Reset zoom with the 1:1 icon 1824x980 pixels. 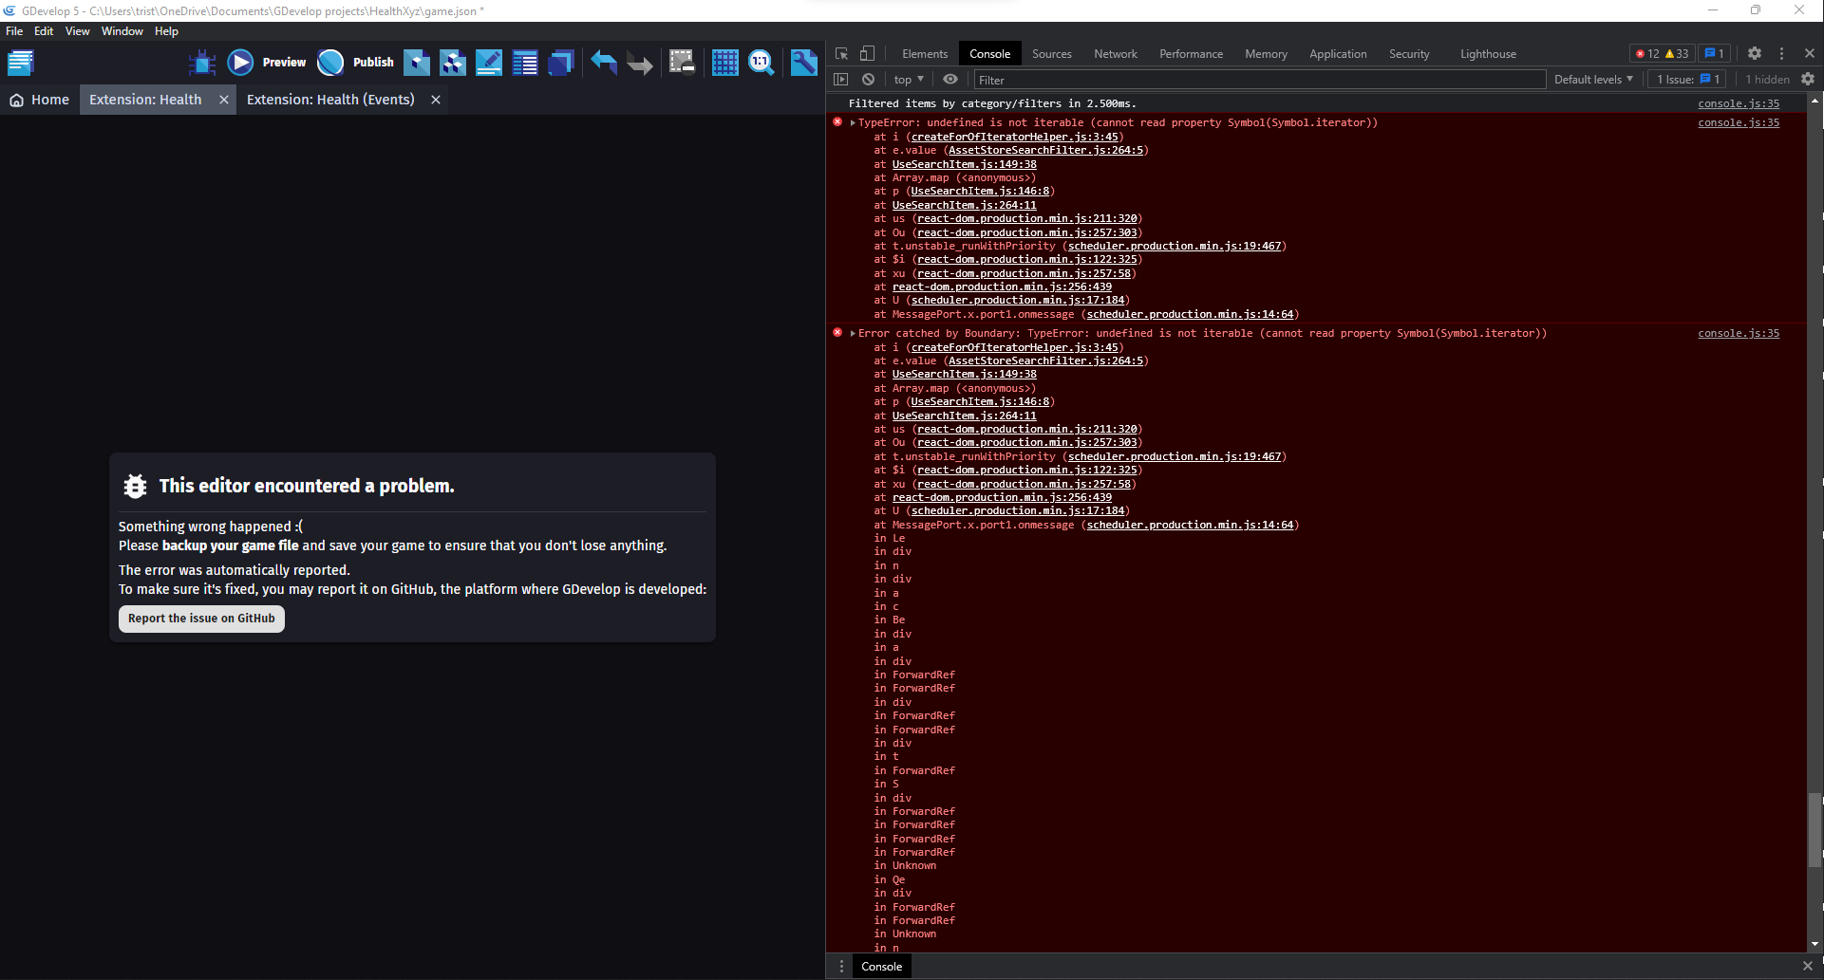761,63
